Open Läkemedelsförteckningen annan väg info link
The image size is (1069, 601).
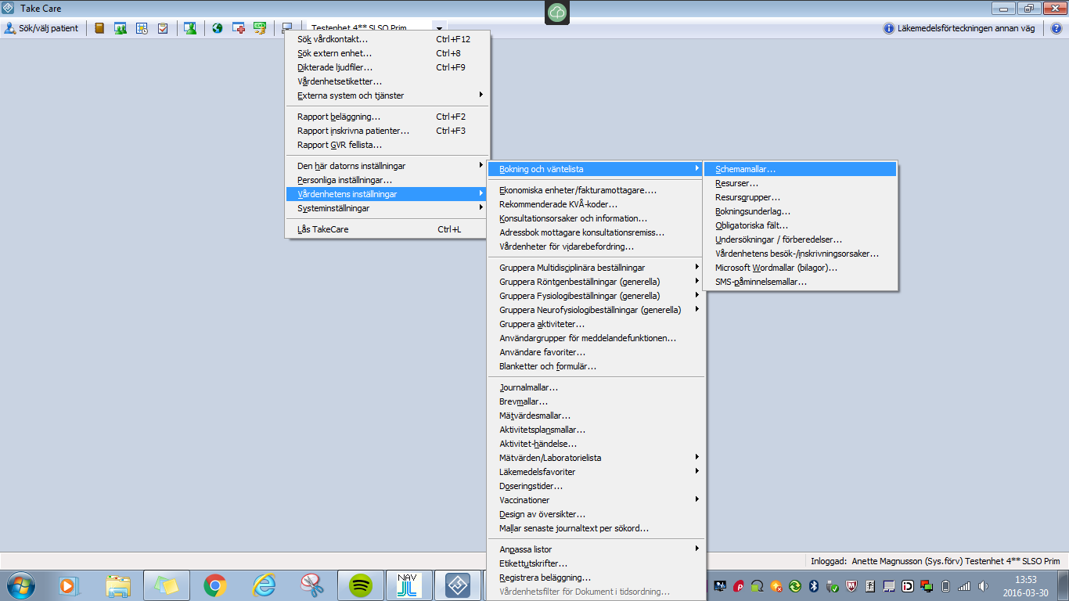[959, 28]
